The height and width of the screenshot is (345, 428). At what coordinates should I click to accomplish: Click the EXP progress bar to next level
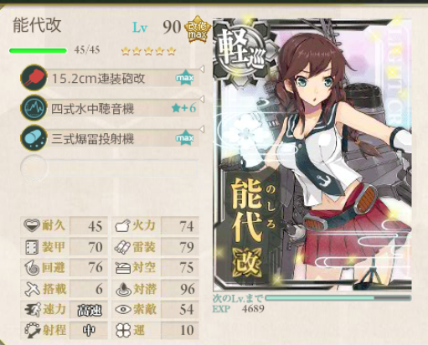[x=338, y=298]
